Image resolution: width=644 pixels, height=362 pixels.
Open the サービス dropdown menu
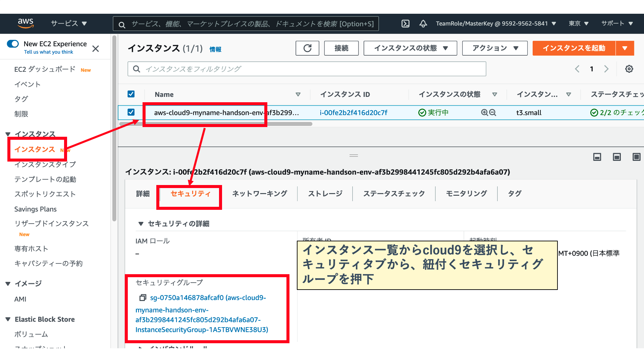point(69,23)
